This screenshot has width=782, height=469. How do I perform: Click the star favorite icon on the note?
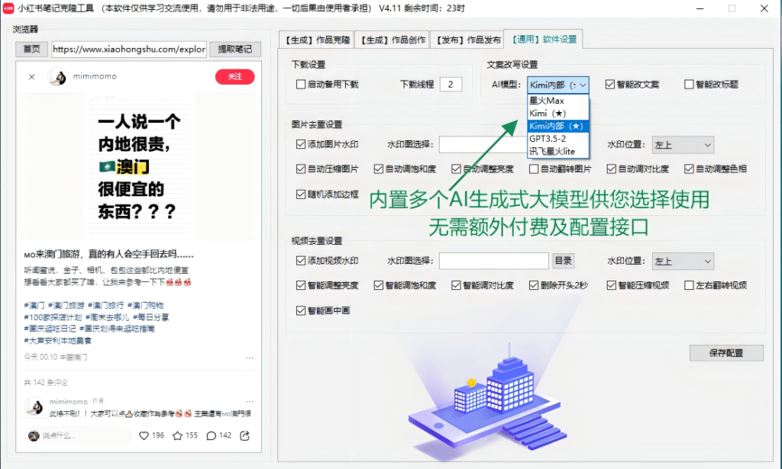(x=177, y=435)
